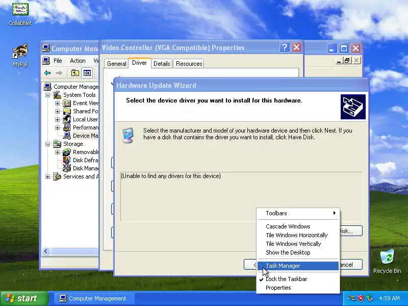The image size is (408, 306).
Task: Click the Shared Folders tree icon
Action: tap(67, 111)
